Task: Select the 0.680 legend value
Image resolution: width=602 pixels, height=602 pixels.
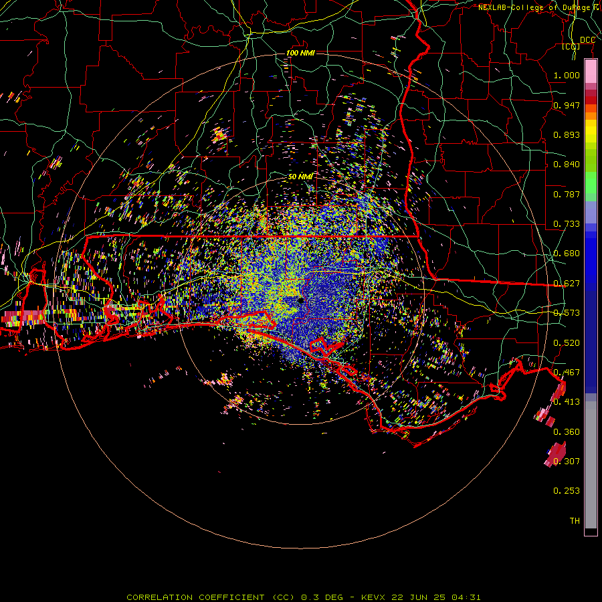Action: point(567,254)
